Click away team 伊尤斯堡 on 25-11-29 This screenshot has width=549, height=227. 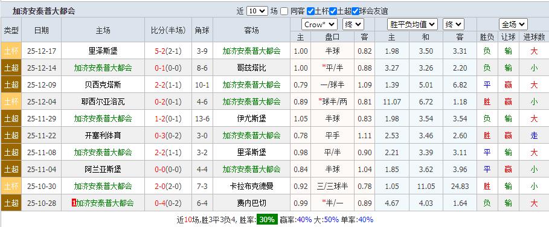point(251,118)
